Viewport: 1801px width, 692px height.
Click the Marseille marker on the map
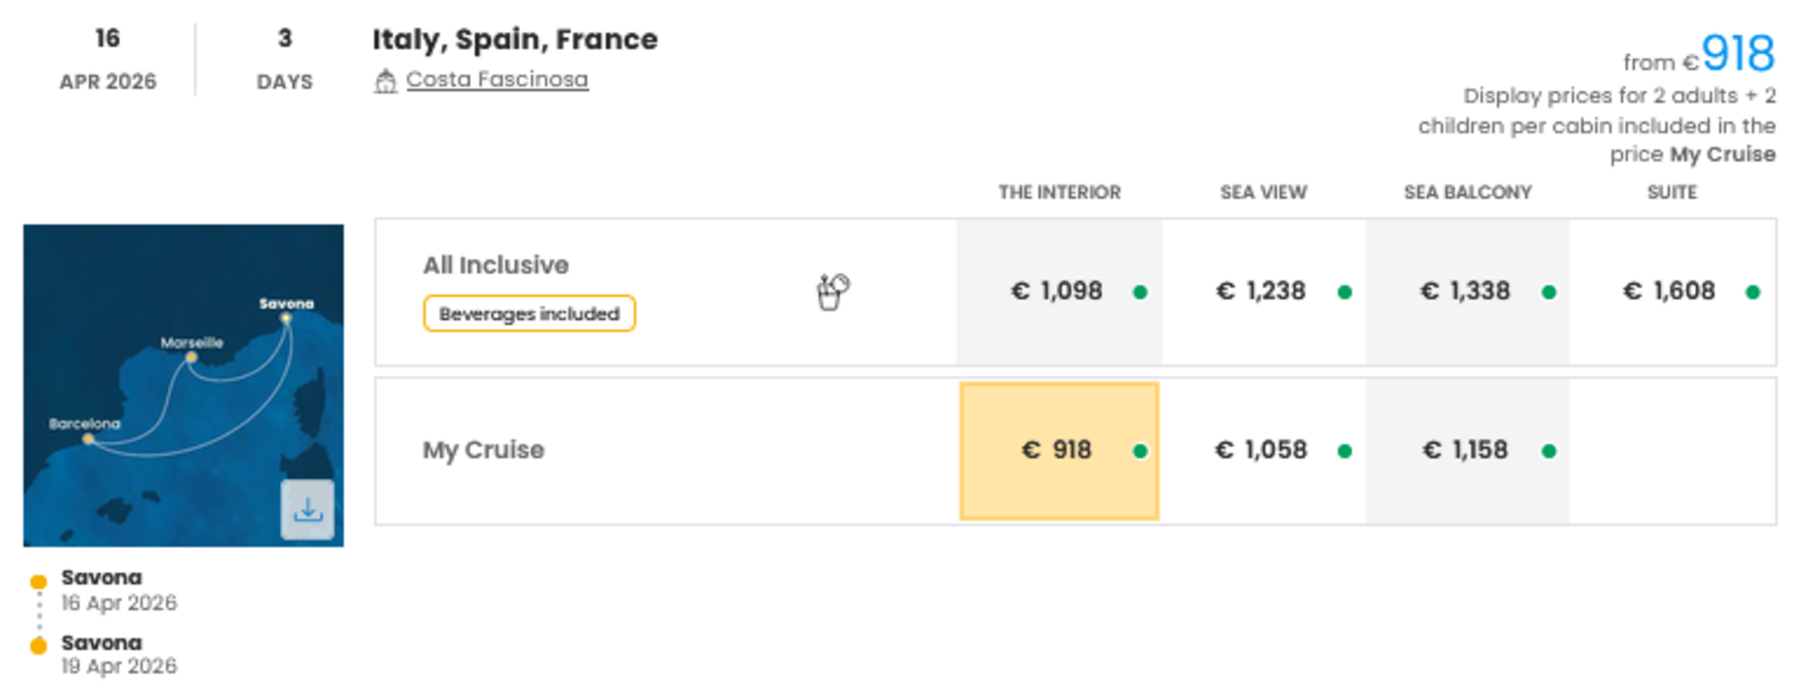(191, 356)
